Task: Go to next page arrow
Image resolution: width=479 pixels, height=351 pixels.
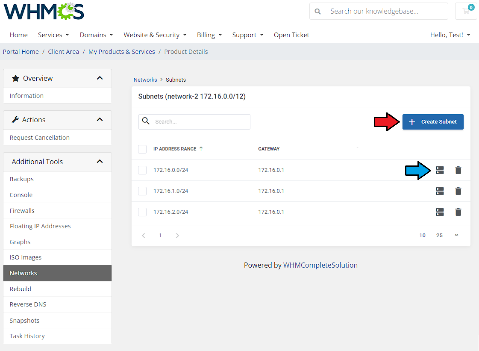Action: pyautogui.click(x=177, y=236)
